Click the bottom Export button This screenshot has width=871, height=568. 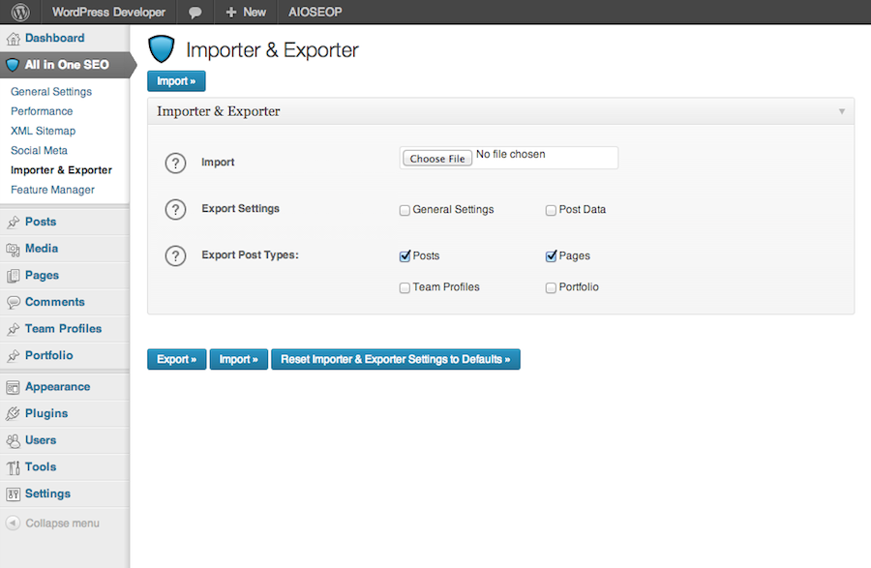[x=176, y=359]
